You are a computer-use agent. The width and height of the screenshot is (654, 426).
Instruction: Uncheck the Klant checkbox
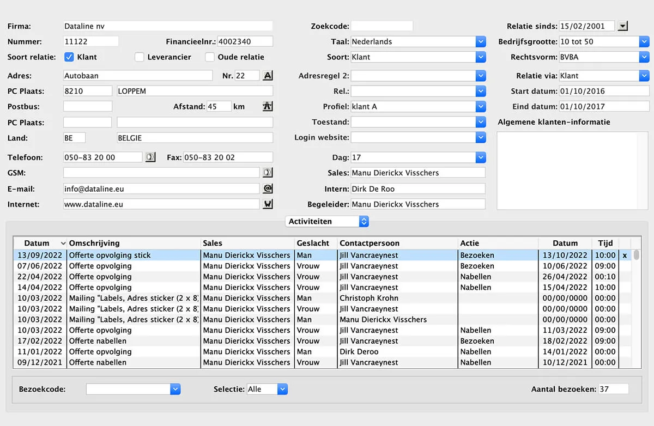coord(69,57)
